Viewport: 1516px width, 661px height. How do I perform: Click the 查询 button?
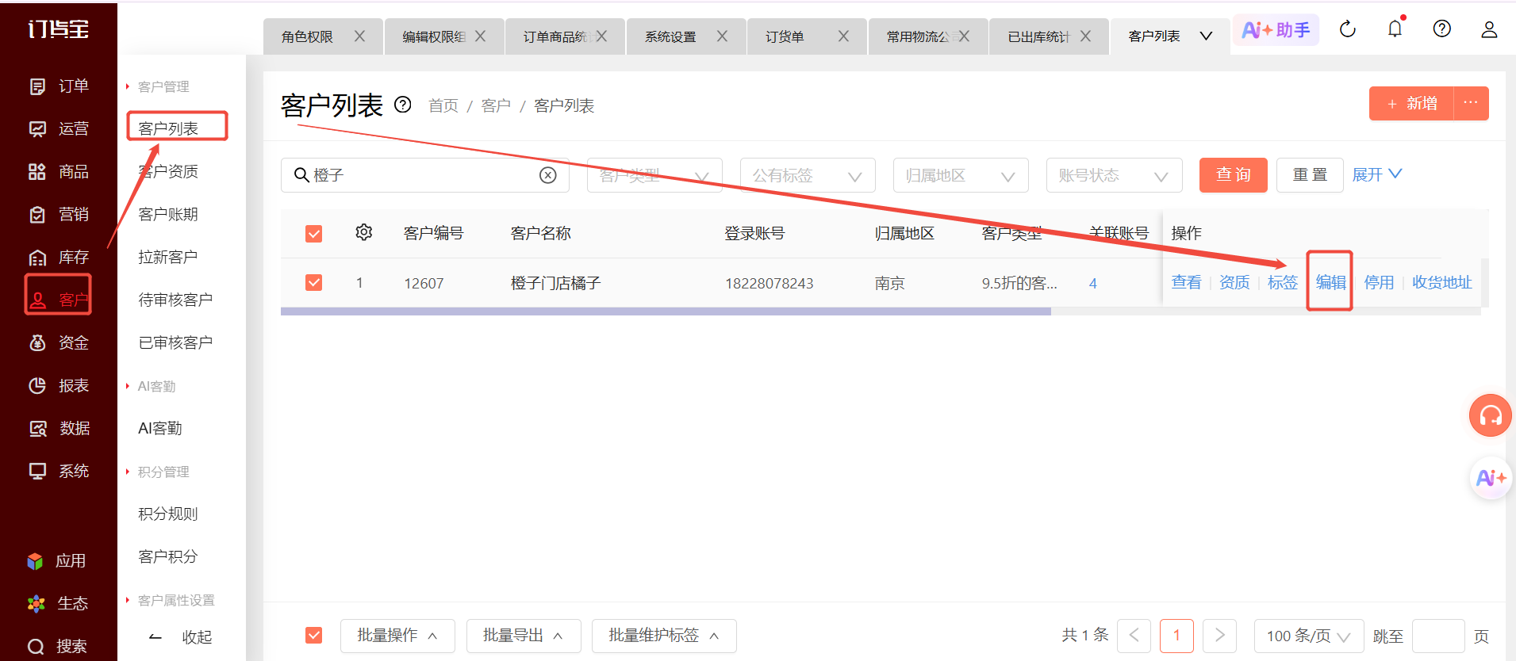1233,174
